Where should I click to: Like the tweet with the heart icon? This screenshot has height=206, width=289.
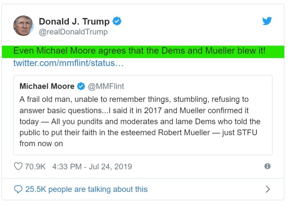[18, 166]
